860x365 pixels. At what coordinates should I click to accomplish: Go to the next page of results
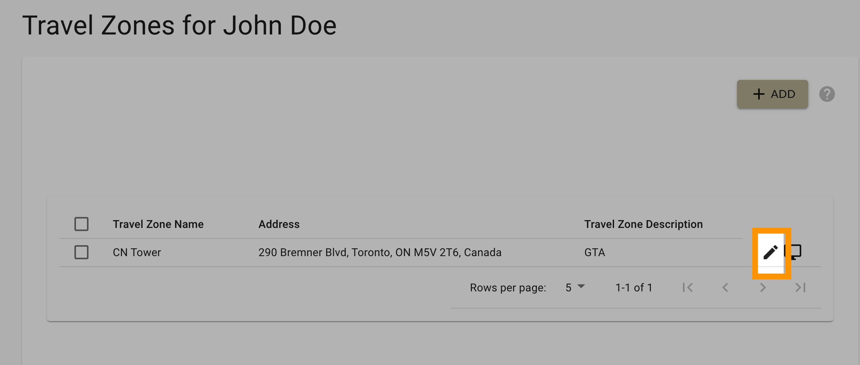[763, 288]
